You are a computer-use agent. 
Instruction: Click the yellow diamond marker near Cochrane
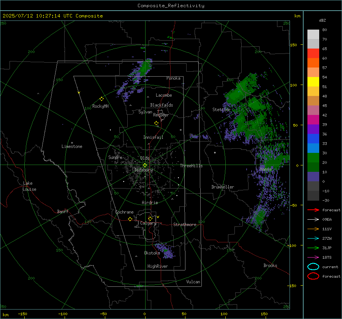coord(130,219)
